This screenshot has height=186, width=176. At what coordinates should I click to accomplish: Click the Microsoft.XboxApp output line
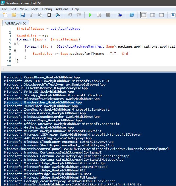(53, 95)
